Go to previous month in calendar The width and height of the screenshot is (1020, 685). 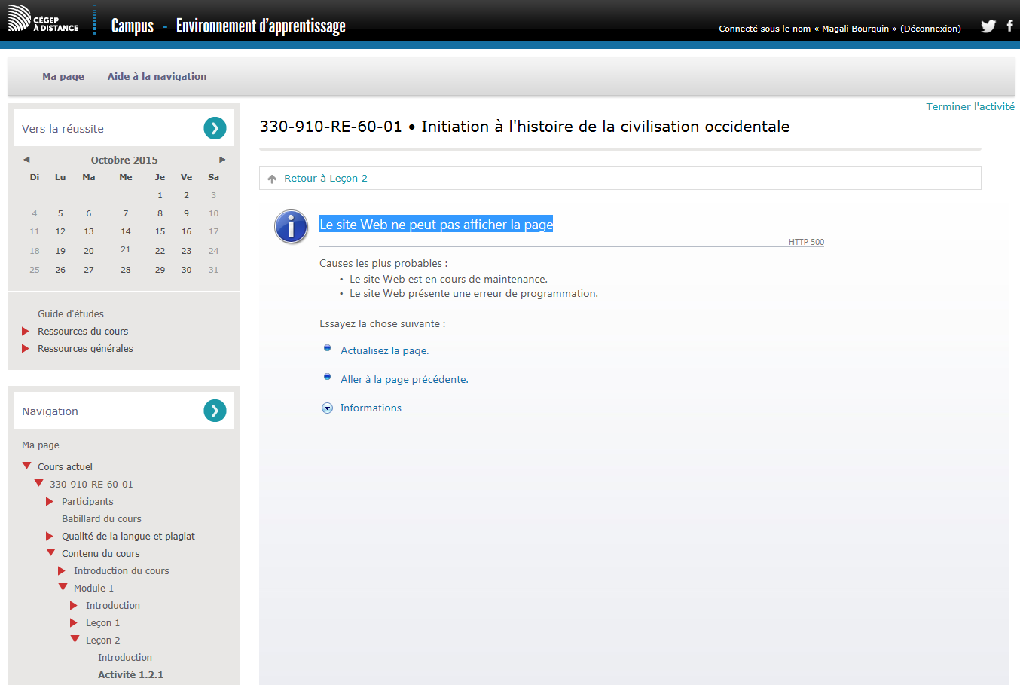(26, 160)
